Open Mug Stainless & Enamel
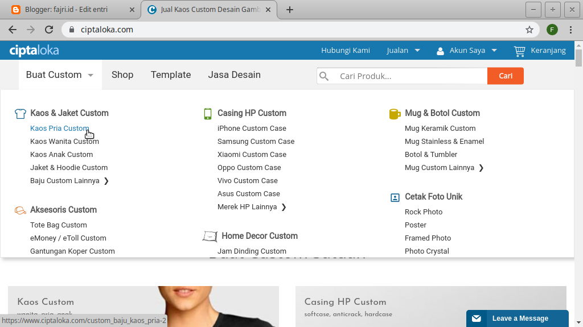This screenshot has height=327, width=583. coord(444,141)
